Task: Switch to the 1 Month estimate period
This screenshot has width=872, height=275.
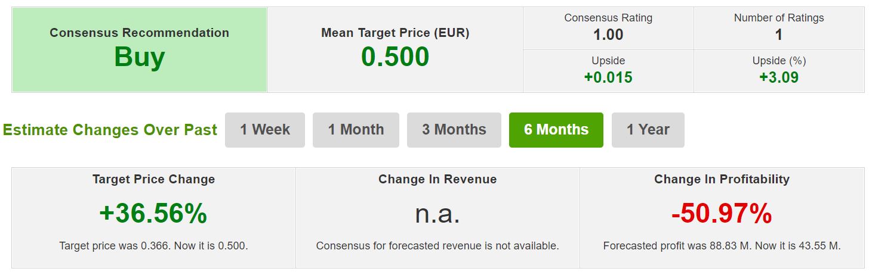Action: tap(356, 130)
